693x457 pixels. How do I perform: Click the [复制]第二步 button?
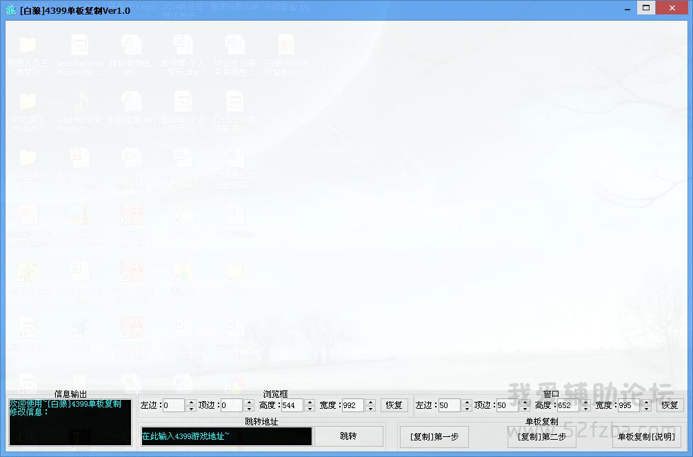(x=542, y=437)
